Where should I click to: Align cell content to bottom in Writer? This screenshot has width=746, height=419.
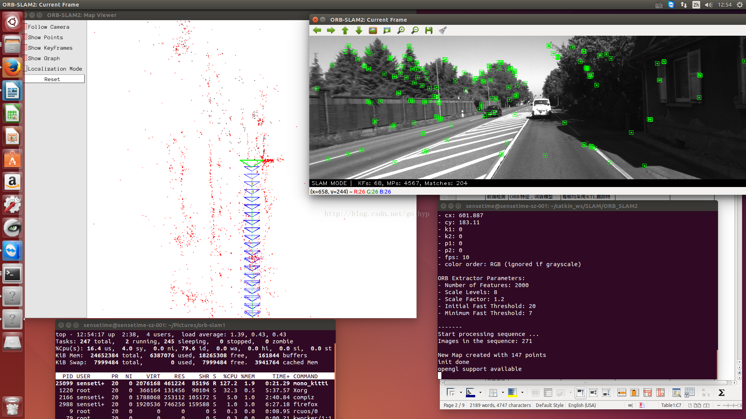tap(606, 393)
